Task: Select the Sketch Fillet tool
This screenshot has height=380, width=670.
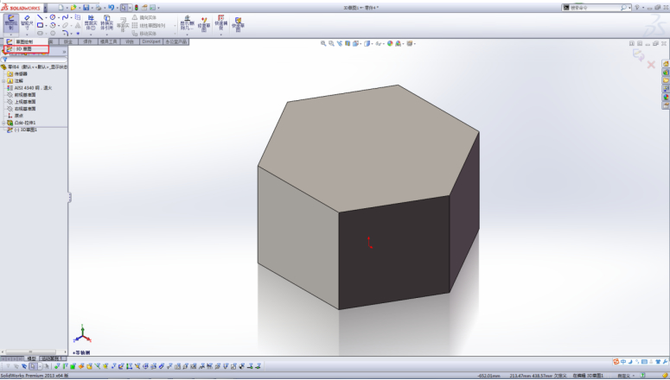Action: pyautogui.click(x=65, y=33)
